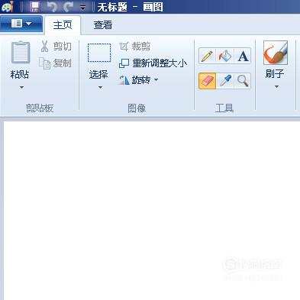The image size is (300, 300).
Task: Select the Eraser tool
Action: tap(207, 81)
